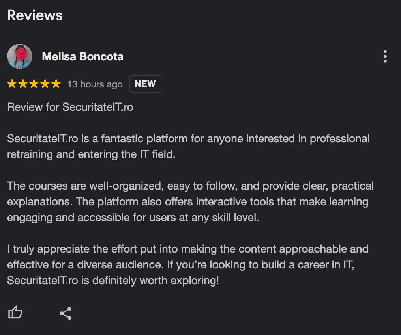401x335 pixels.
Task: Click the third rating star
Action: [34, 84]
